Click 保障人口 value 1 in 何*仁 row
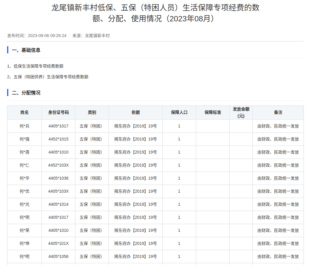Screen dimensions: 310x265 (179, 165)
